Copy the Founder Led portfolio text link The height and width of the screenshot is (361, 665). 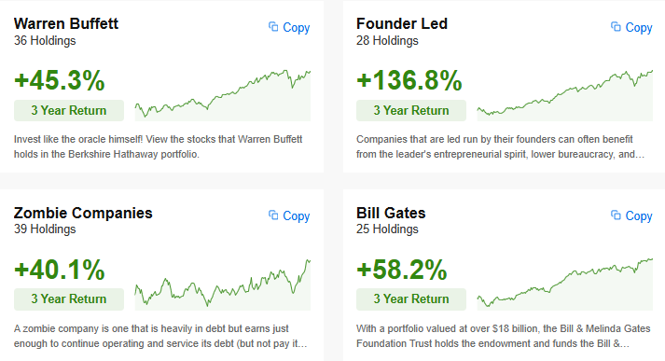tap(639, 28)
